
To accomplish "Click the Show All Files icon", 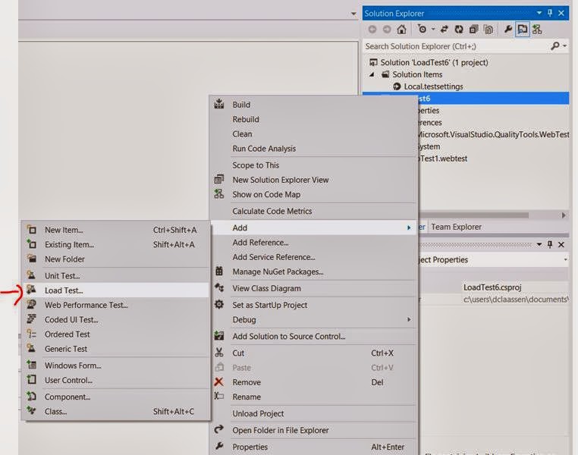I will 488,29.
